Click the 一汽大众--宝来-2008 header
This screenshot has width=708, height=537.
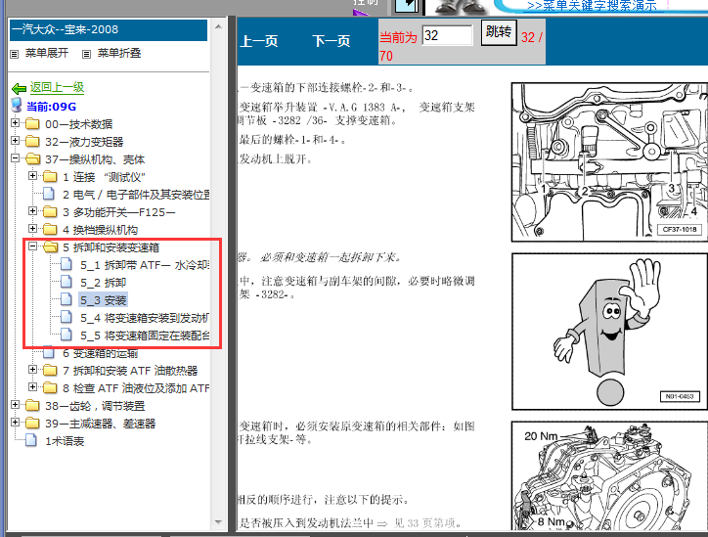[x=109, y=29]
